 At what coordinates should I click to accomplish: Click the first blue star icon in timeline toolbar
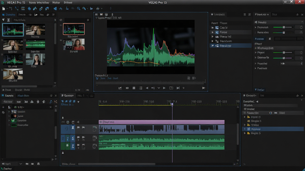[63, 102]
